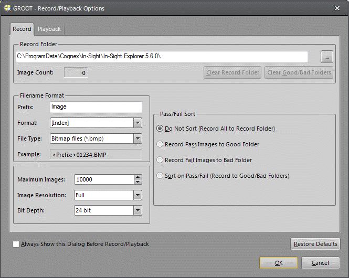Select Record Pass Images to Good Folder
349x278 pixels.
tap(160, 144)
